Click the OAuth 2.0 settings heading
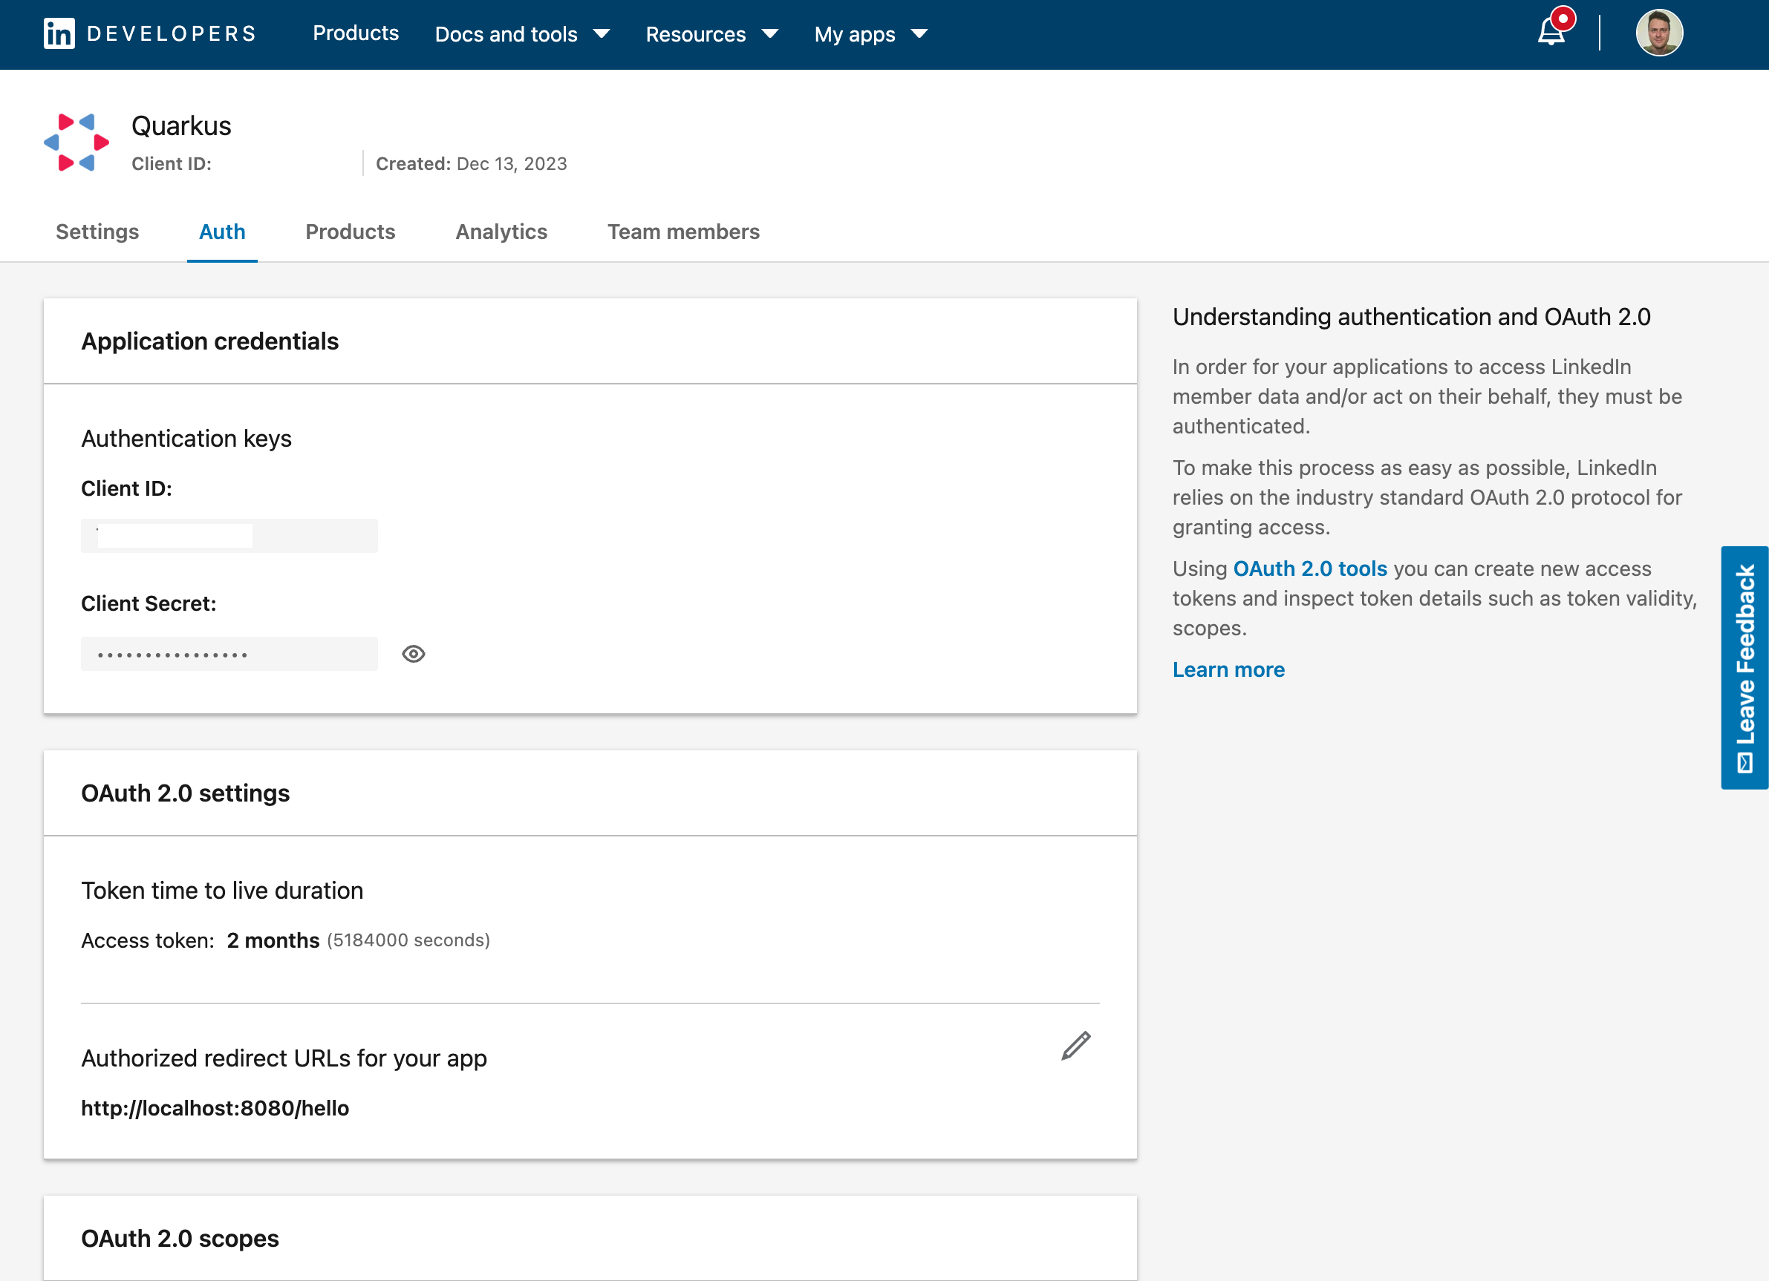Screen dimensions: 1769x1281 tap(186, 793)
